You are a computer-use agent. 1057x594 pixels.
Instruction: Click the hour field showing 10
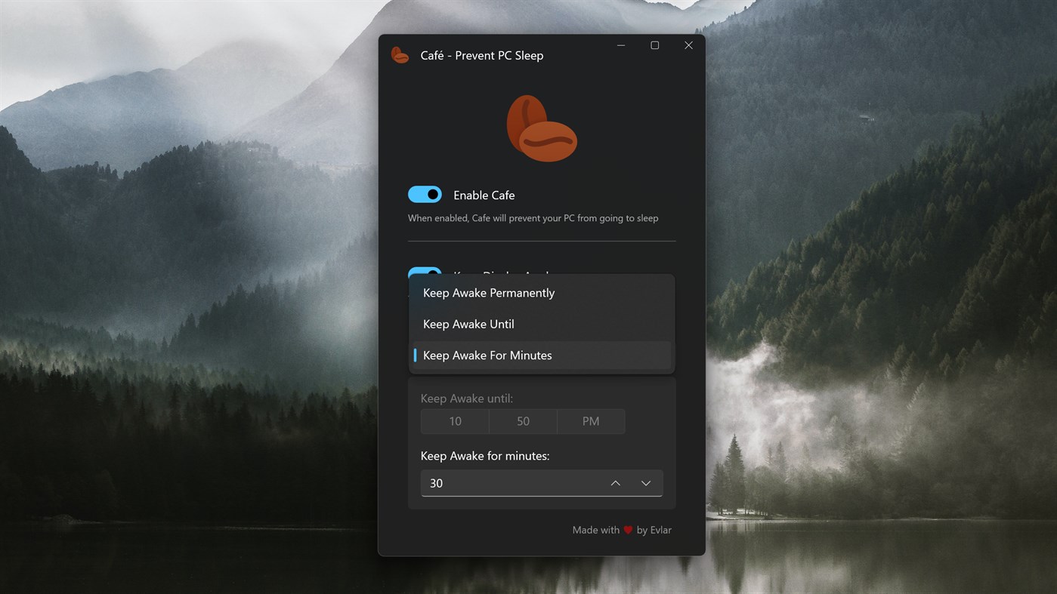pos(455,421)
